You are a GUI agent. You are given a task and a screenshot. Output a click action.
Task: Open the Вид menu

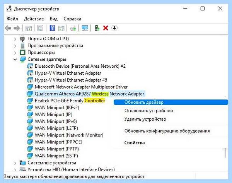pos(54,19)
